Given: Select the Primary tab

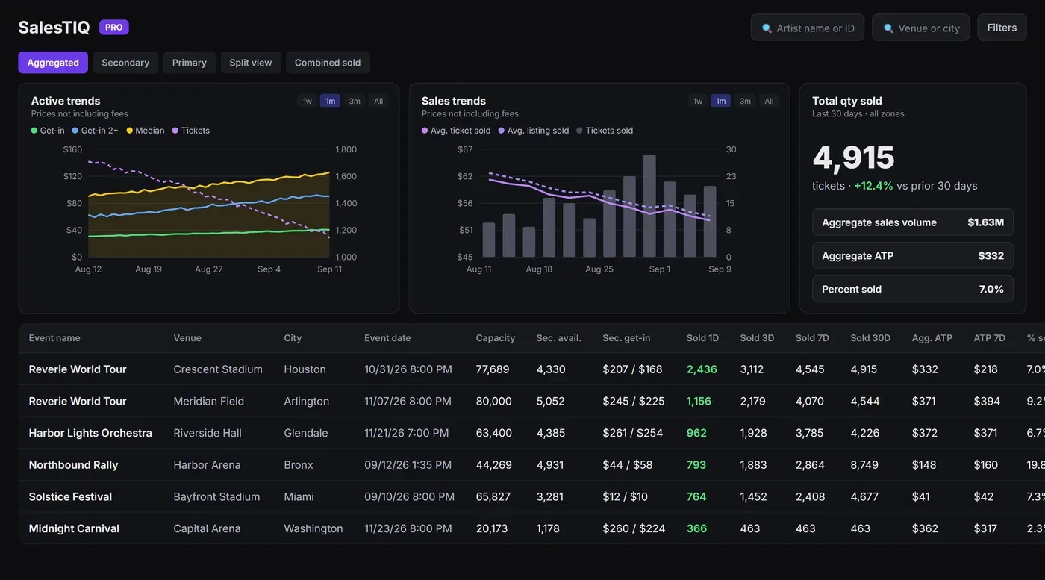Looking at the screenshot, I should click(190, 63).
